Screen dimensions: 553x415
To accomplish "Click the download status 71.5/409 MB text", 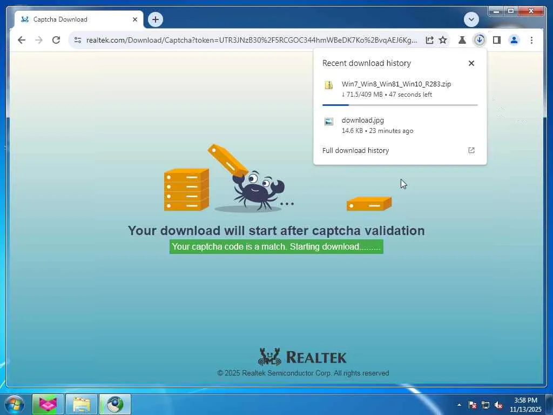I will point(362,95).
